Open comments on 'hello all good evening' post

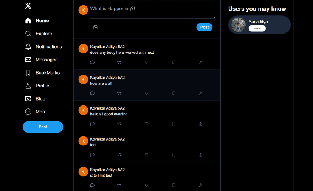92,124
